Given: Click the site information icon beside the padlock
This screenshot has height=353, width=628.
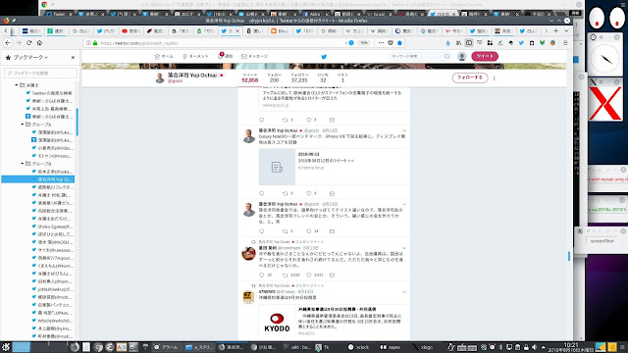Looking at the screenshot, I should (89, 43).
